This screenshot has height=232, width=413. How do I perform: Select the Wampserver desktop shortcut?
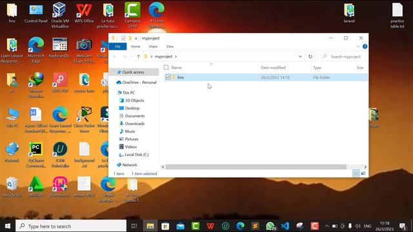coord(60,187)
